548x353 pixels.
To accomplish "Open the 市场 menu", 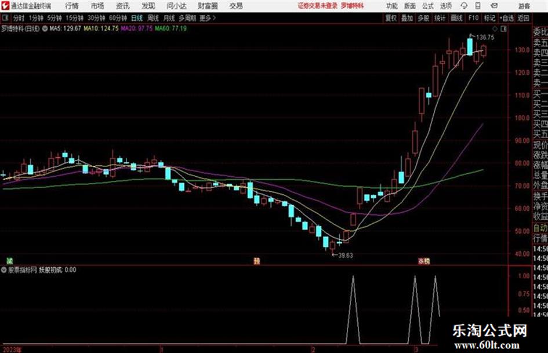I will tap(97, 6).
